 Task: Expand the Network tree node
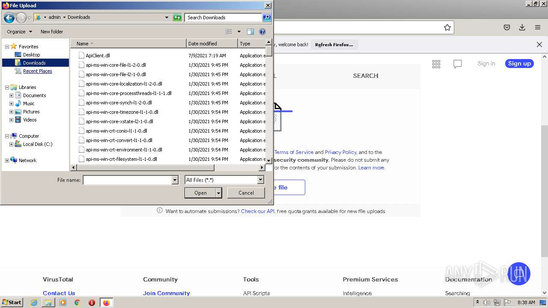pos(7,160)
